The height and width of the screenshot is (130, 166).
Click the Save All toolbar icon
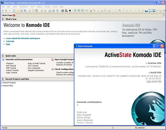25,11
